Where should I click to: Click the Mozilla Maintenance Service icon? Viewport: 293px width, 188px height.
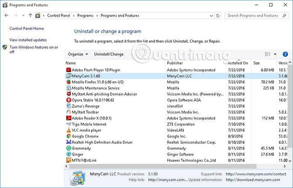point(69,88)
